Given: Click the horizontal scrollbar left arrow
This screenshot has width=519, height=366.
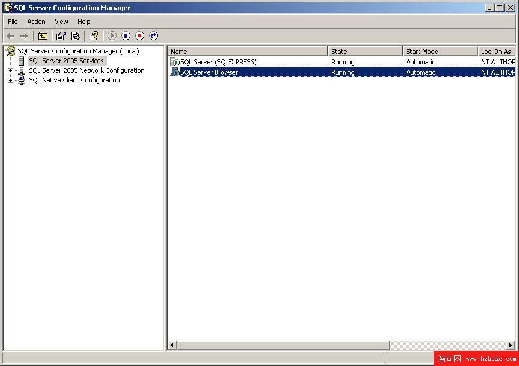Looking at the screenshot, I should (x=172, y=345).
